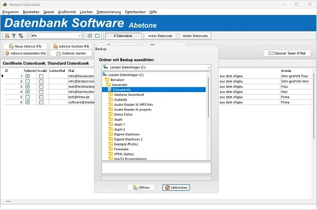Click the select all checkmark icon in toolbar
Viewport: 317px width, 210px height.
click(90, 35)
